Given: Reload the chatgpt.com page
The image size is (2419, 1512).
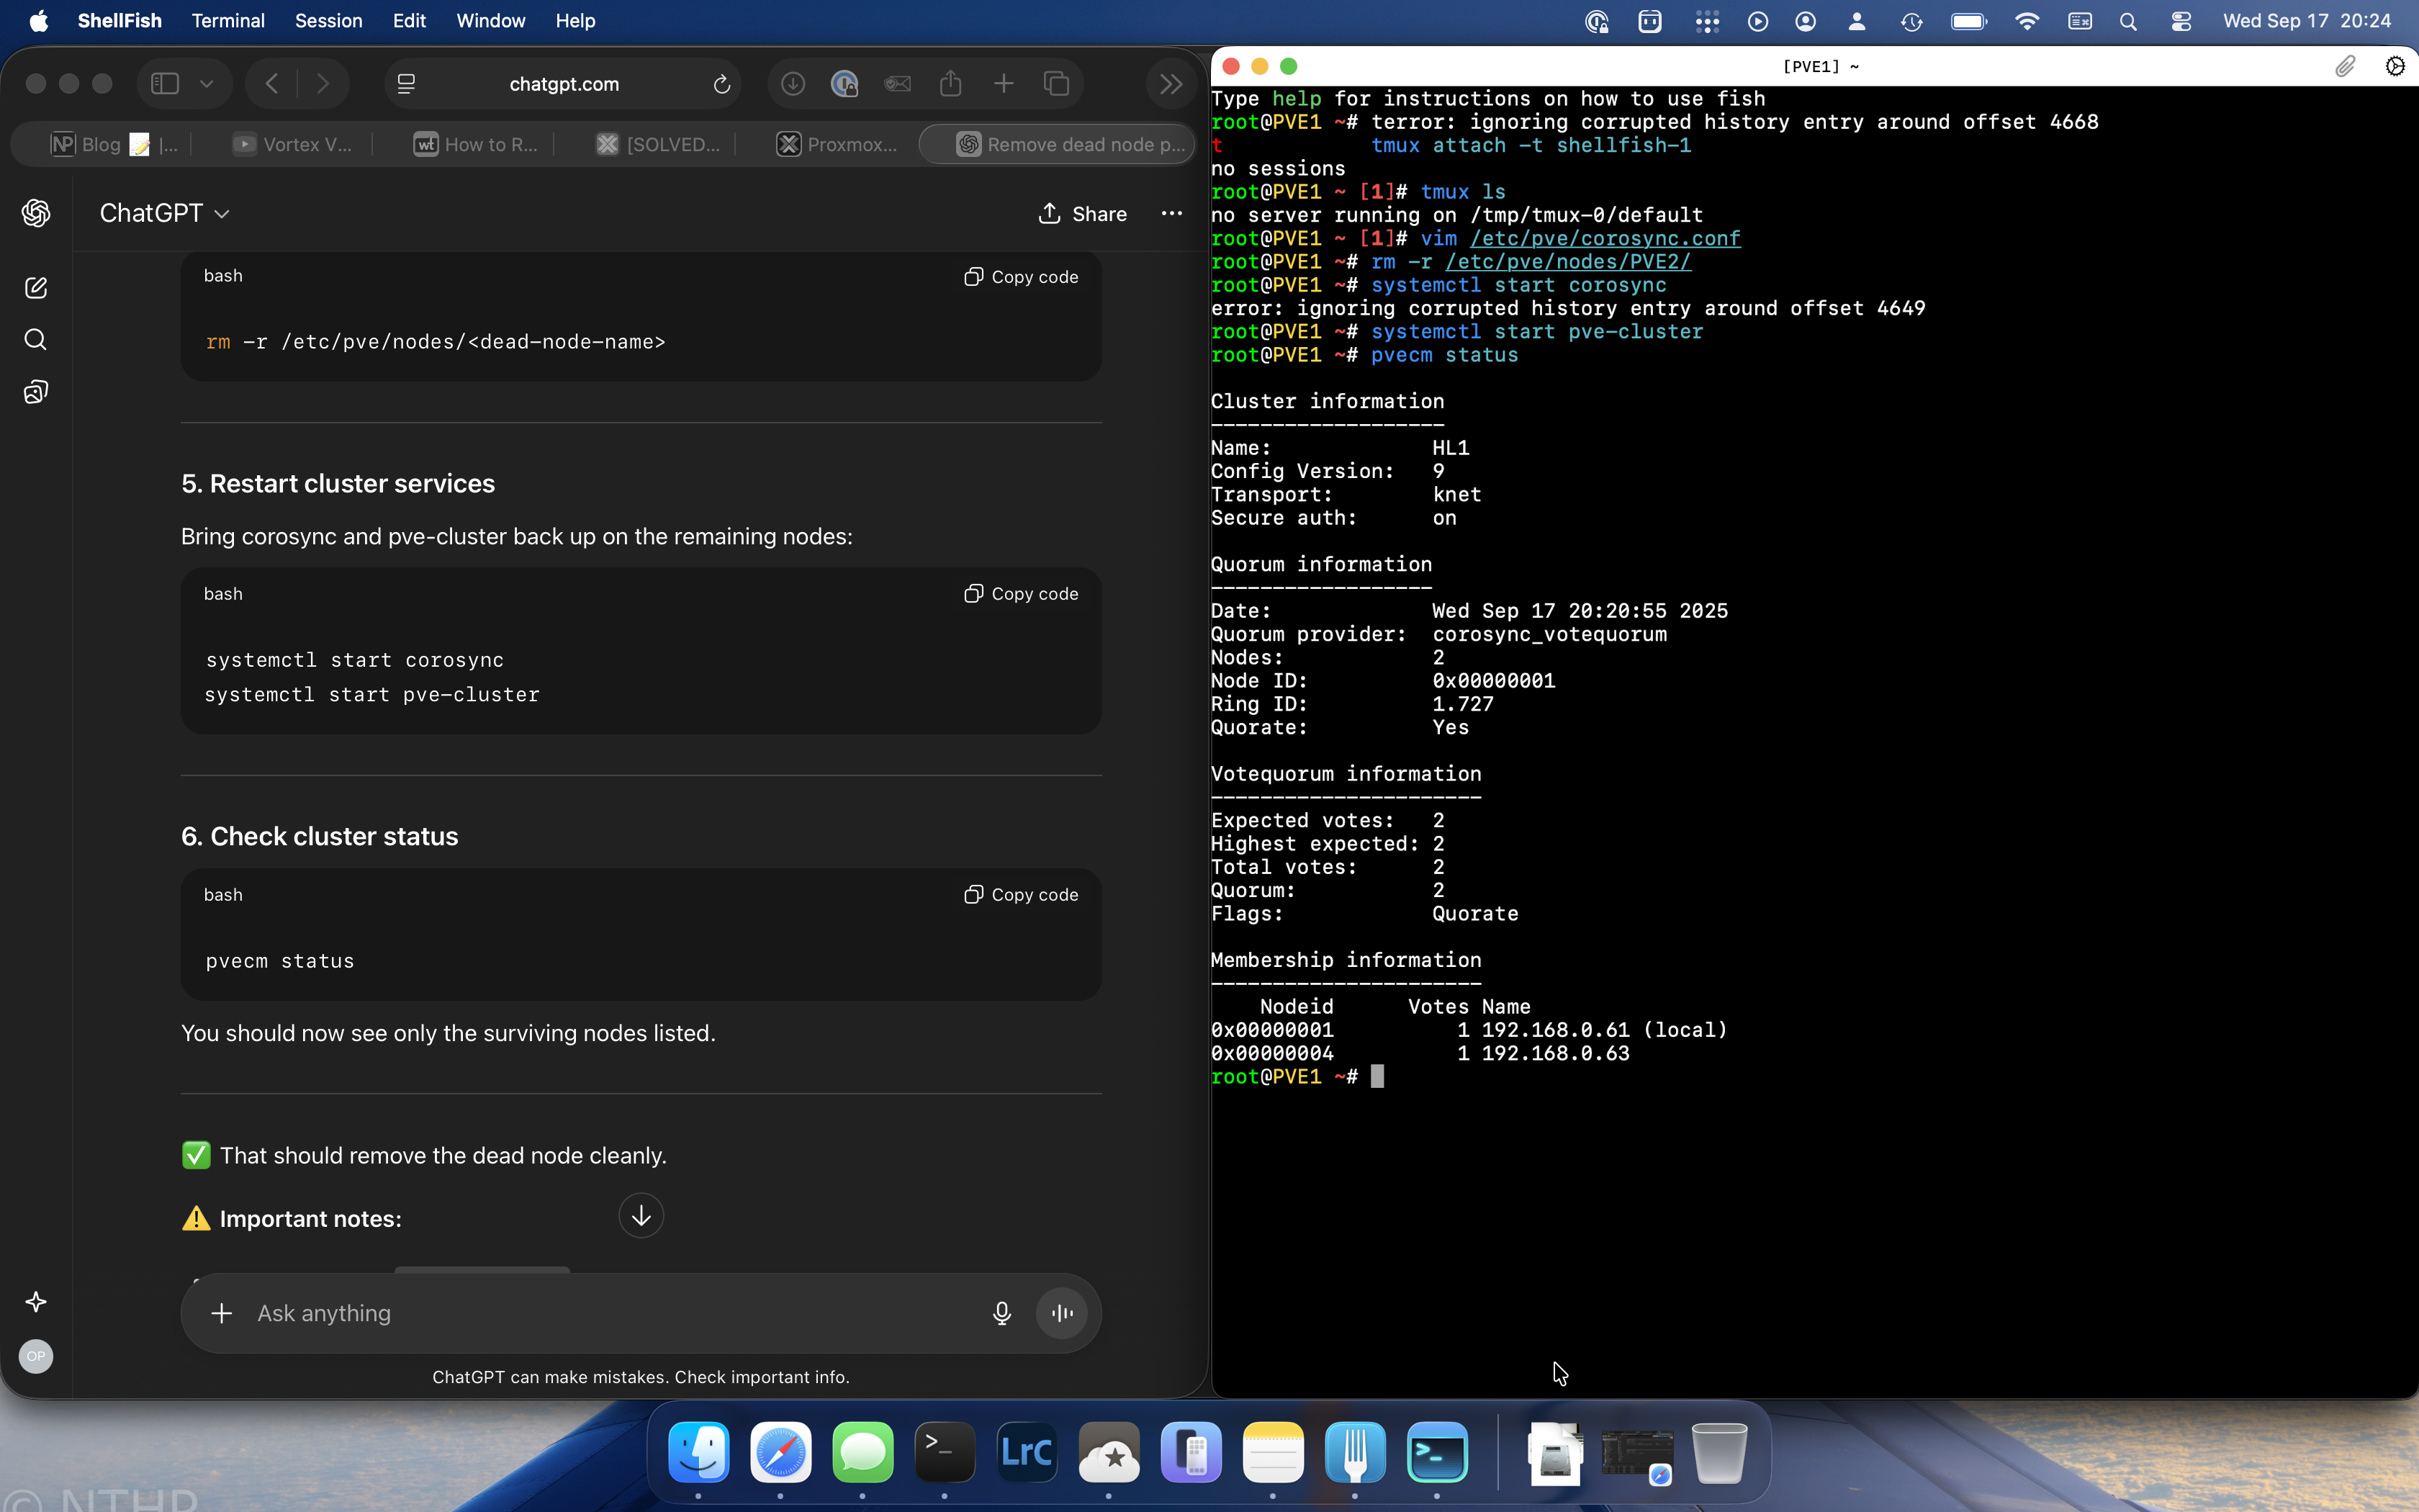Looking at the screenshot, I should 721,84.
